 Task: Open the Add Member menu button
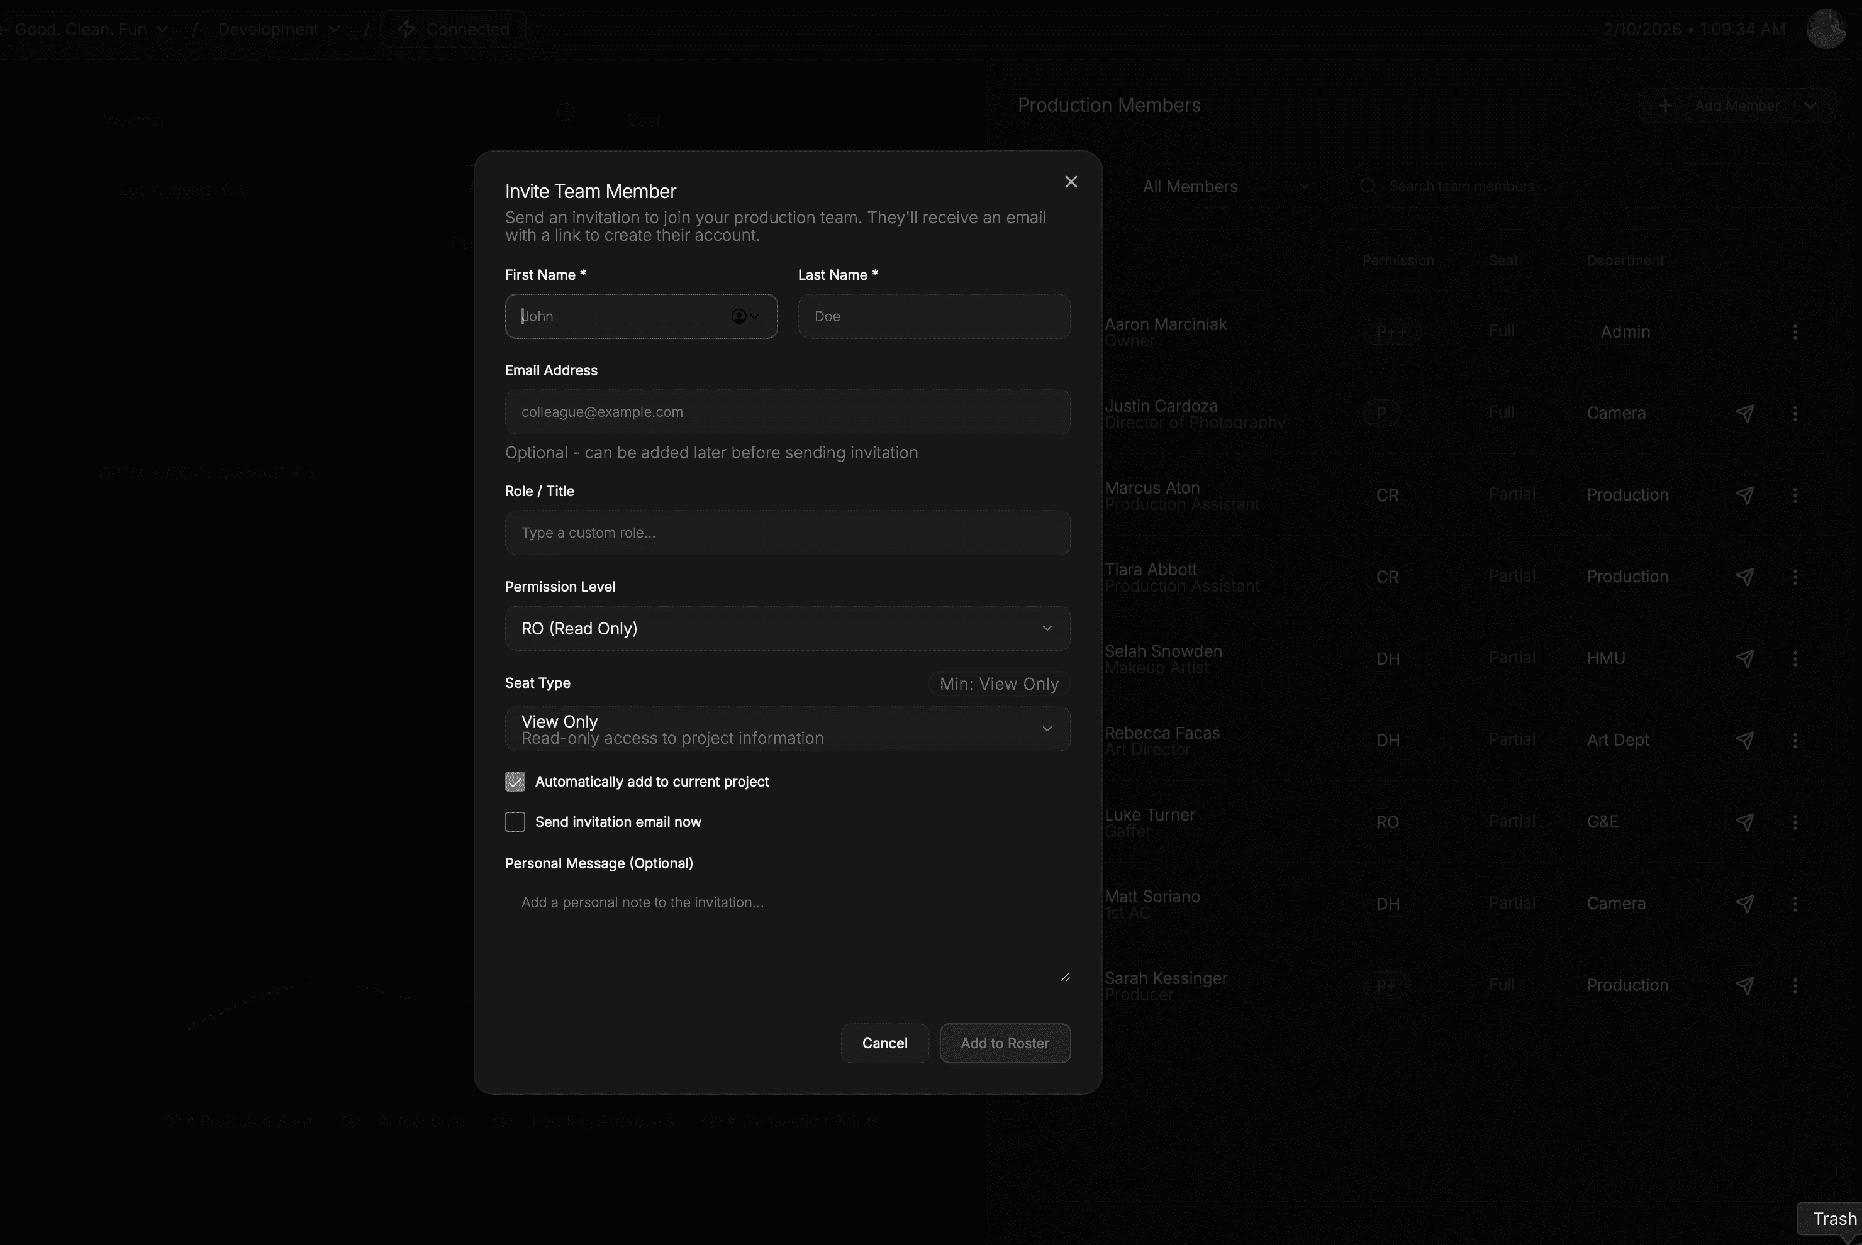pos(1737,106)
